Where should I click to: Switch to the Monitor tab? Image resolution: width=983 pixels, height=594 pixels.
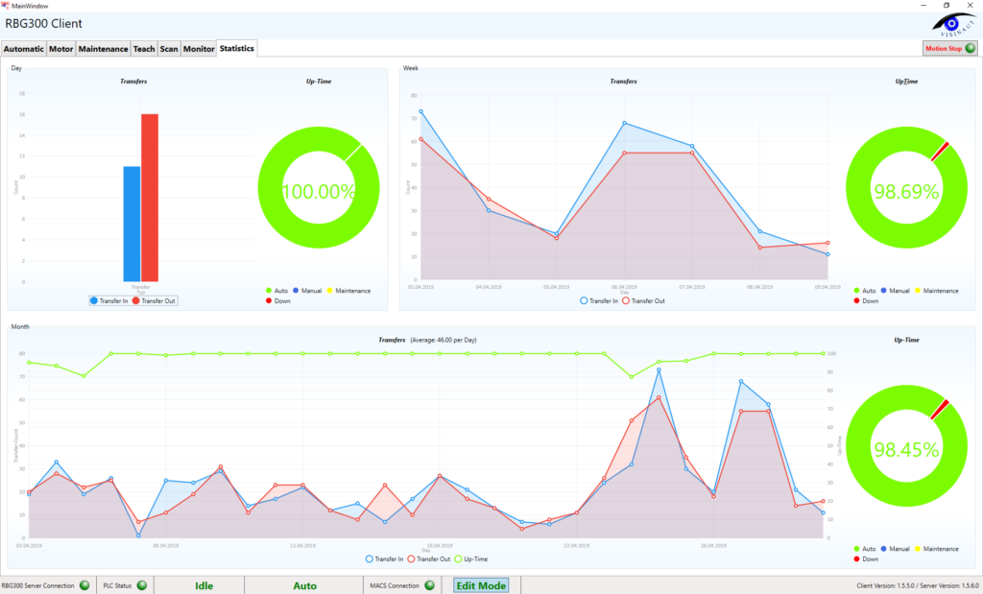199,48
